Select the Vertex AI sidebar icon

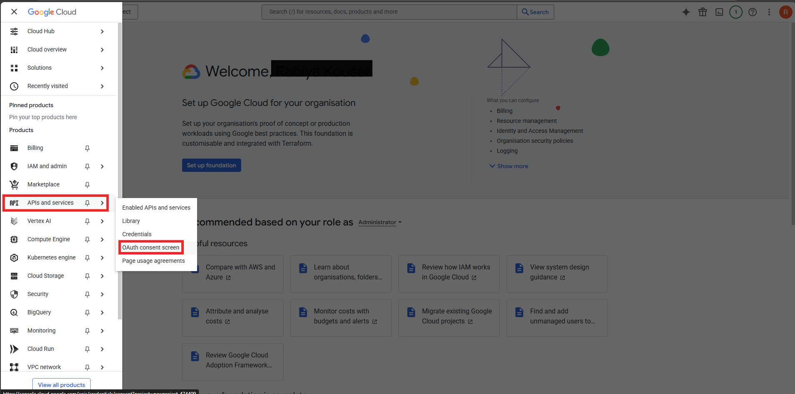(14, 221)
